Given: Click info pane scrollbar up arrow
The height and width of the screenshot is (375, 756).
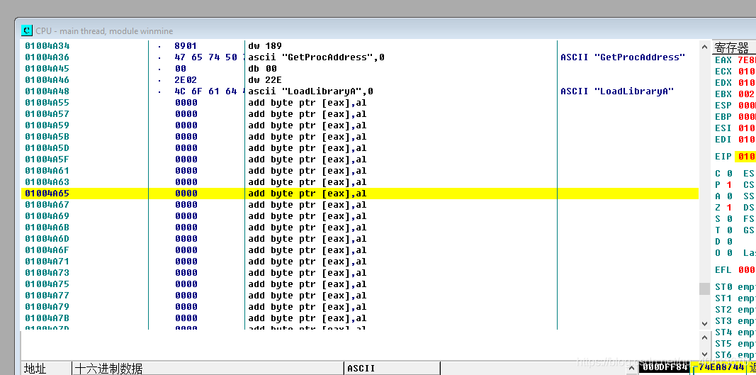Looking at the screenshot, I should [x=704, y=337].
